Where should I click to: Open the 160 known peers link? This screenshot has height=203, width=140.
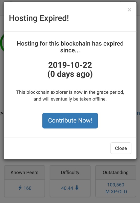coord(27,188)
